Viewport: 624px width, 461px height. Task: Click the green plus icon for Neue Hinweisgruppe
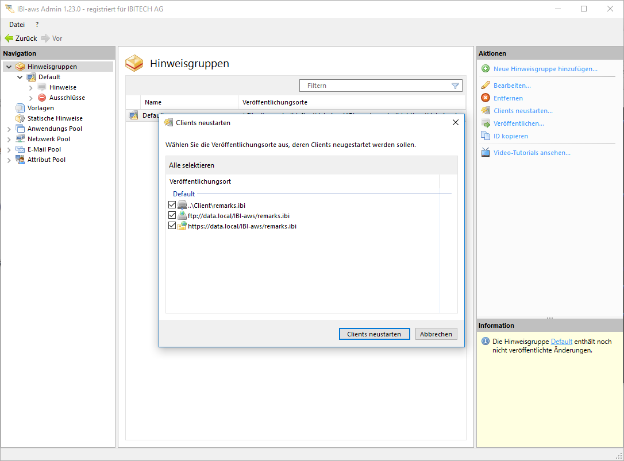coord(486,69)
